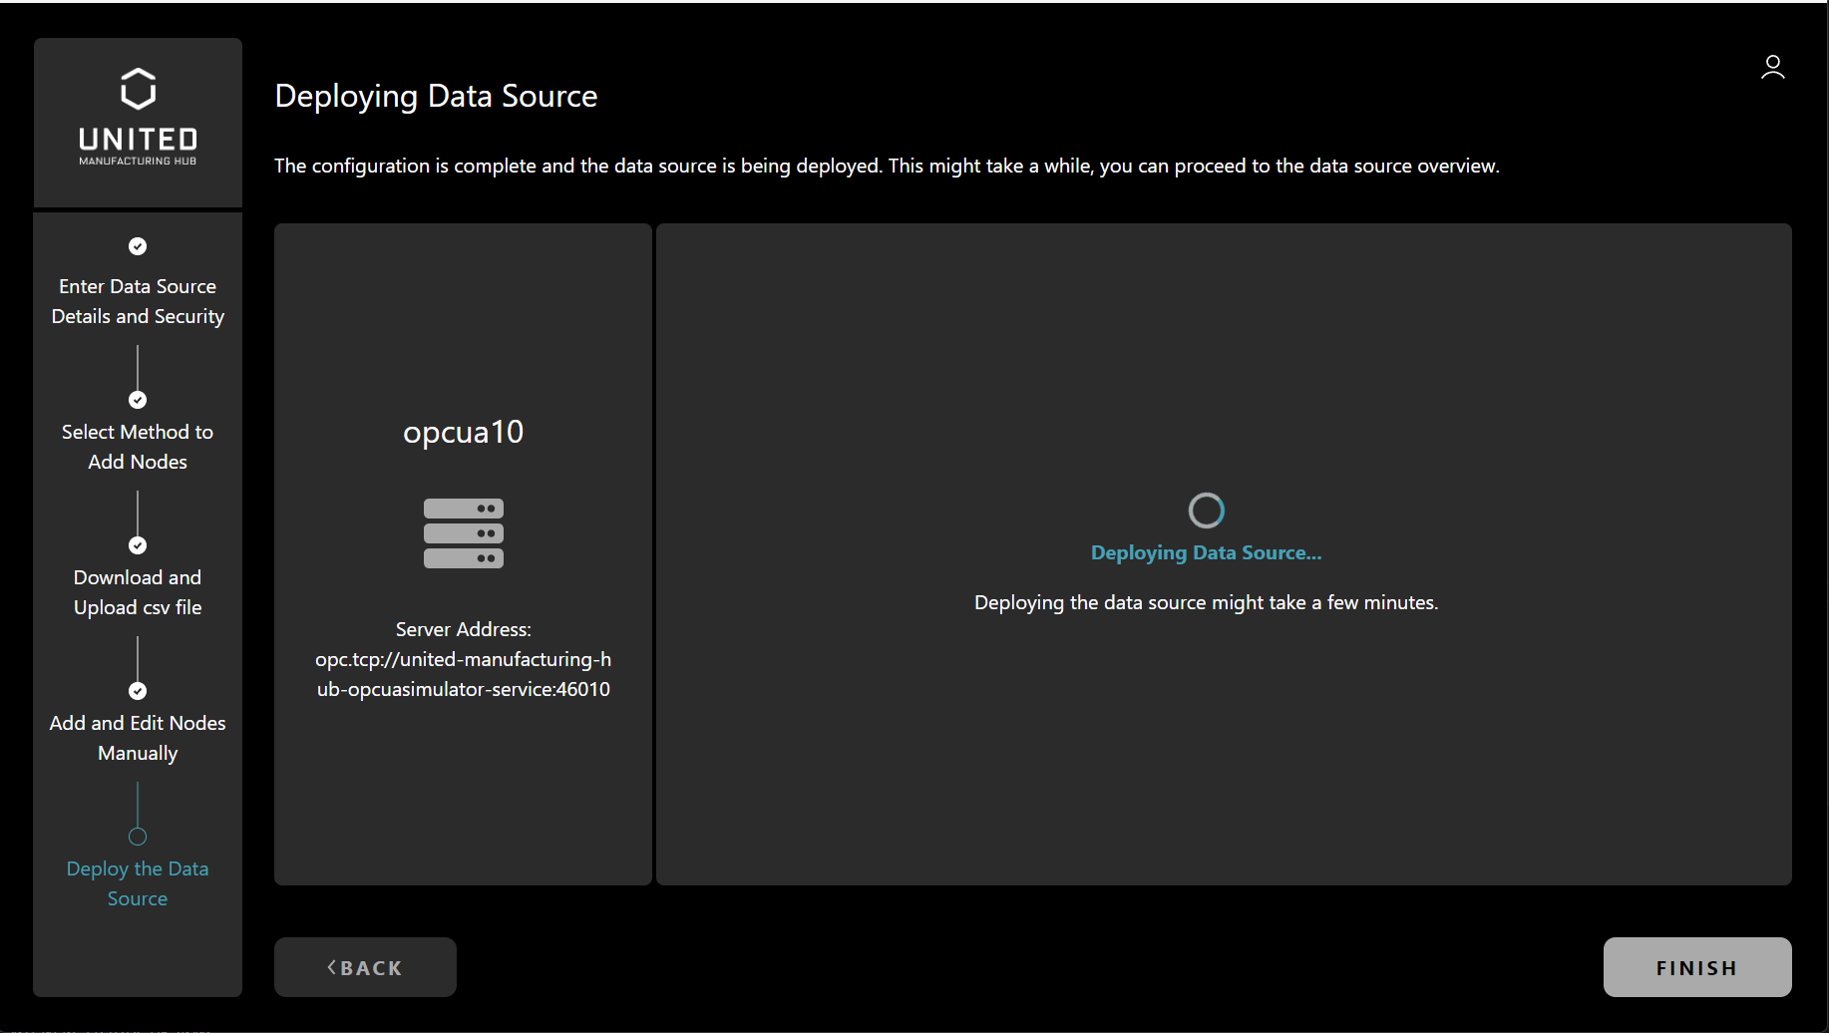Click checkmark above Add and Edit Nodes
The height and width of the screenshot is (1033, 1829).
tap(138, 691)
